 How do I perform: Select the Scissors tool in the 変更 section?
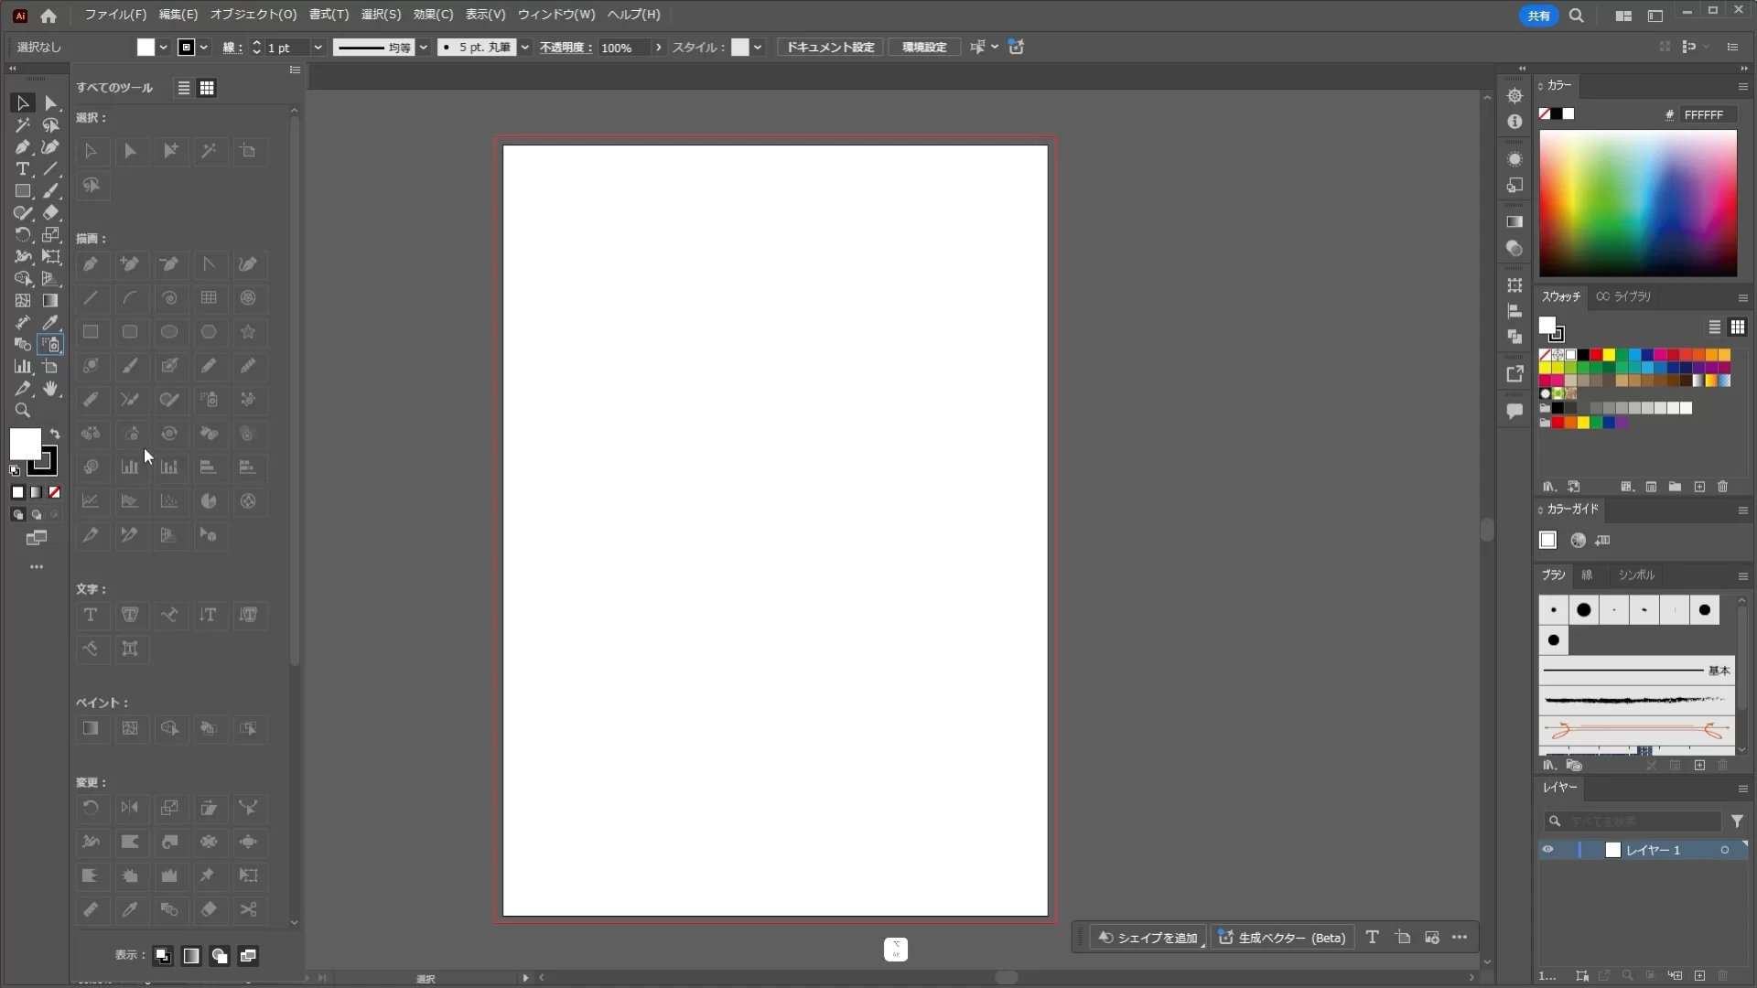point(248,909)
